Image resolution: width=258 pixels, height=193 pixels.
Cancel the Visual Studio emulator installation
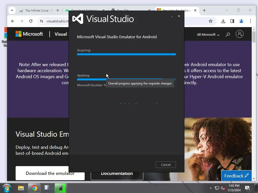point(166,165)
